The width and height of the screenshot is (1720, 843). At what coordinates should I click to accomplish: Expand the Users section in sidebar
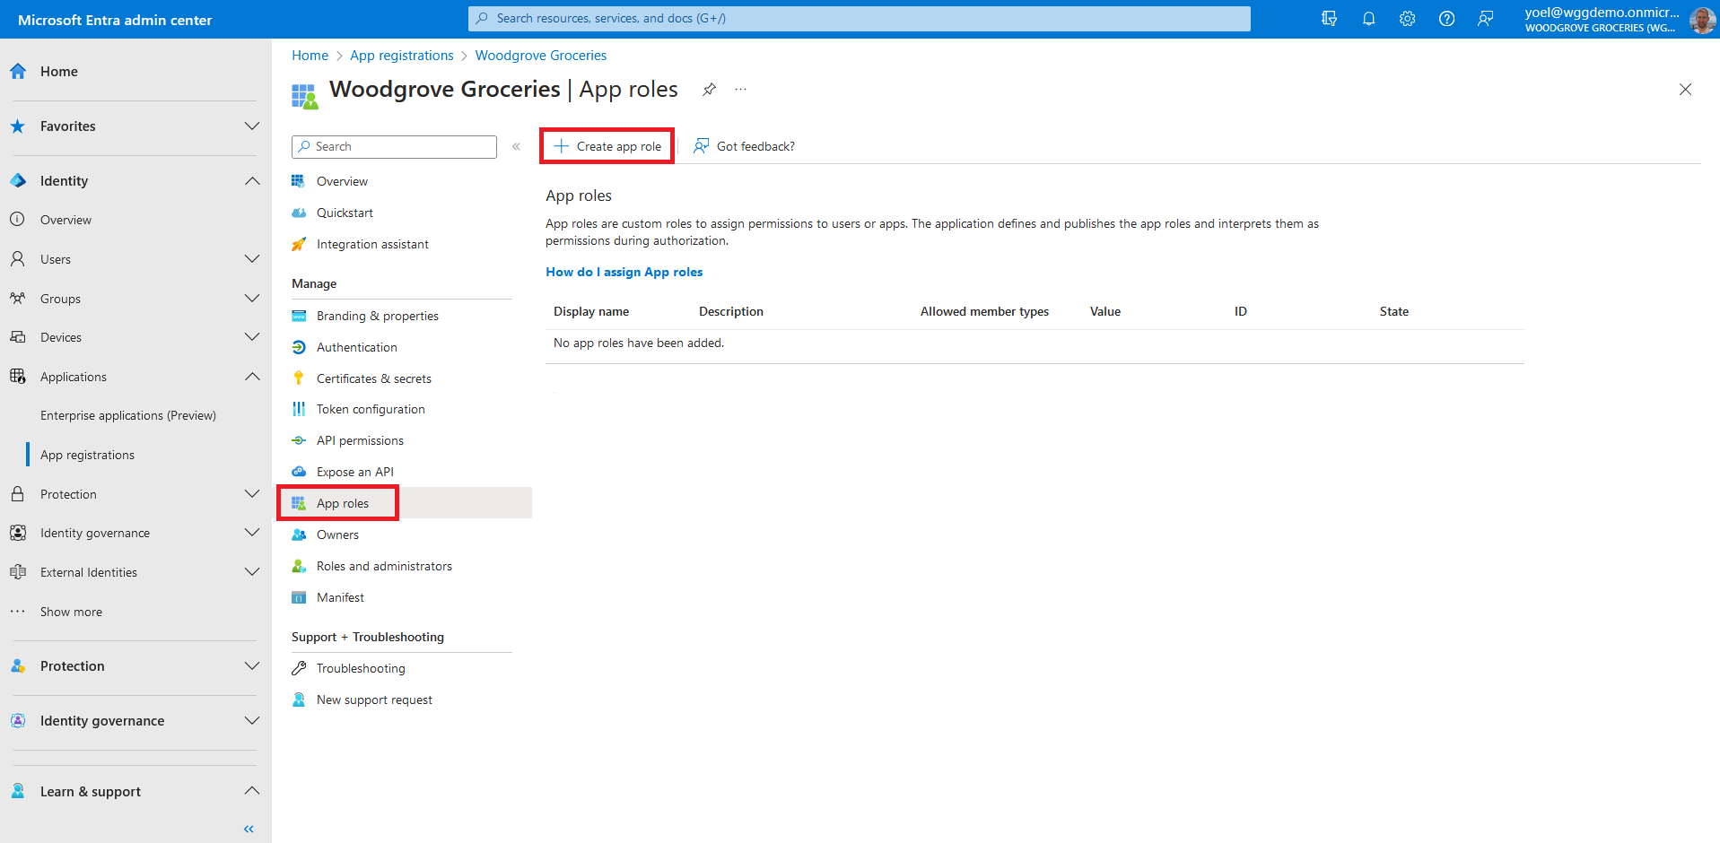click(252, 259)
